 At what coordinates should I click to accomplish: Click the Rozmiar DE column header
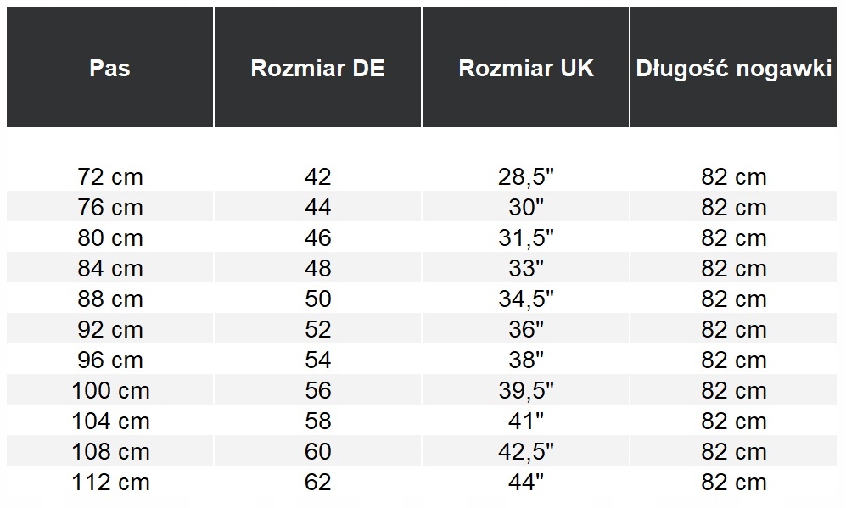[x=317, y=68]
